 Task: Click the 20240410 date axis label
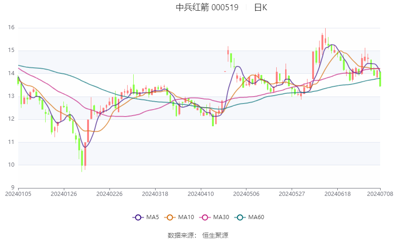click(201, 194)
